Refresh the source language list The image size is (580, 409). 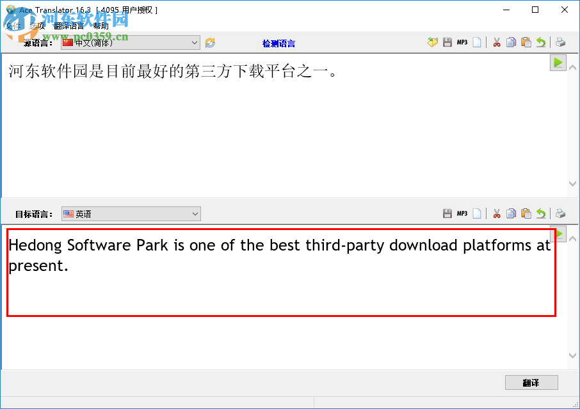[210, 42]
